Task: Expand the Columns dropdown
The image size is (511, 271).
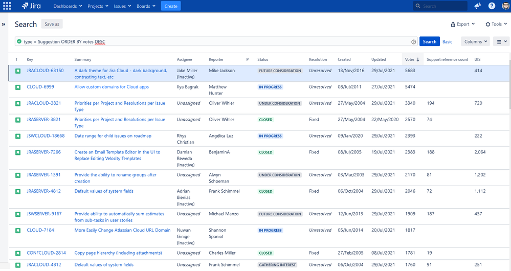Action: (475, 41)
